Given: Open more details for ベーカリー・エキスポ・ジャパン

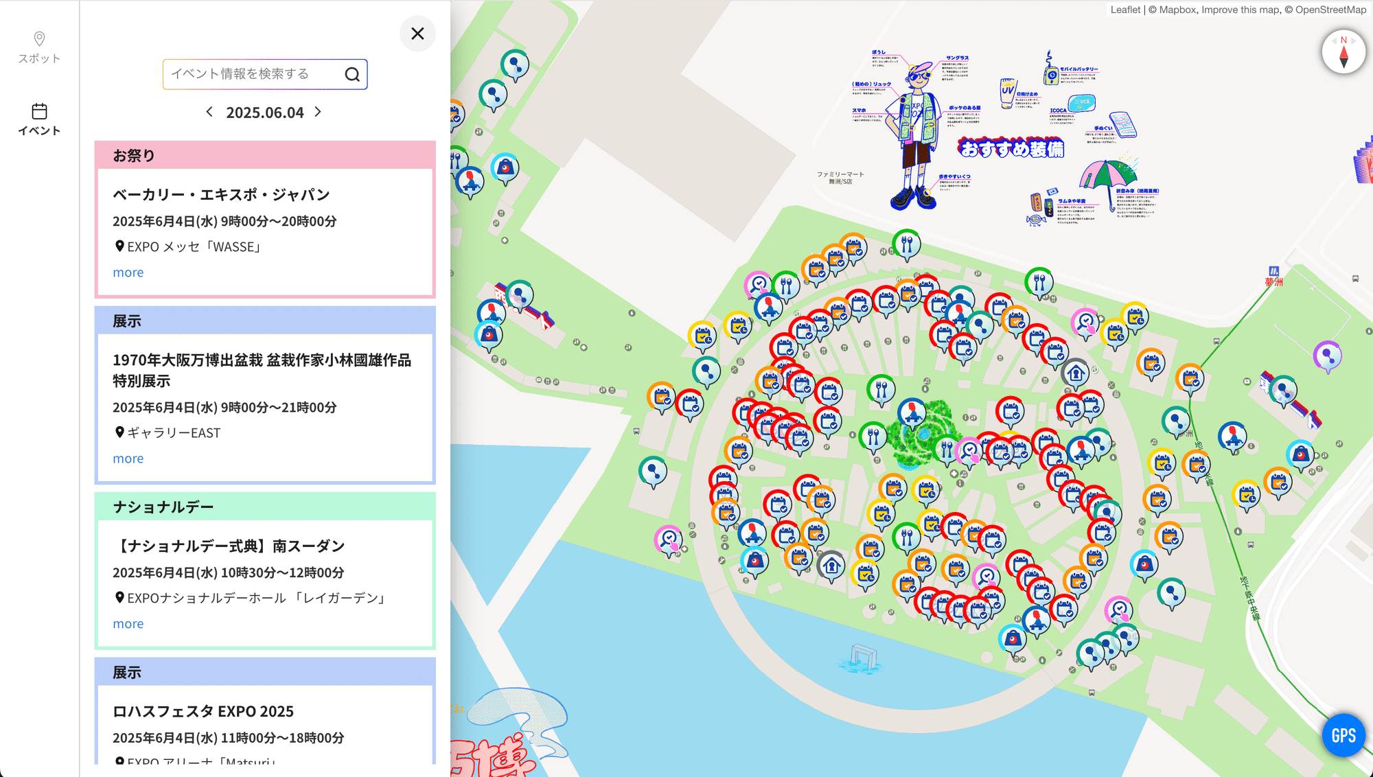Looking at the screenshot, I should tap(128, 272).
